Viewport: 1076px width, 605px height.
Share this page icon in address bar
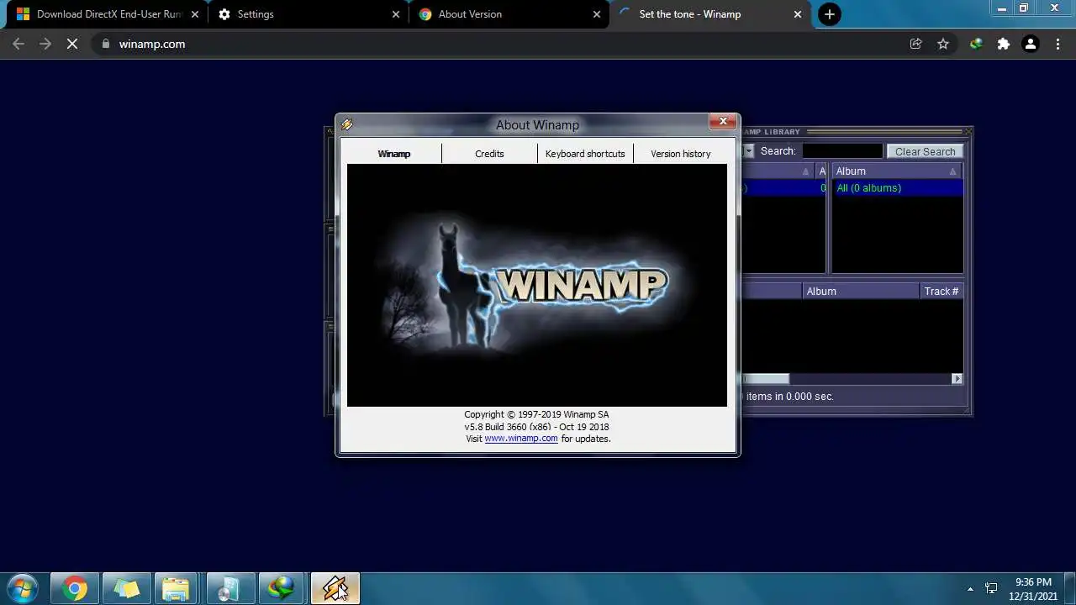(x=915, y=44)
